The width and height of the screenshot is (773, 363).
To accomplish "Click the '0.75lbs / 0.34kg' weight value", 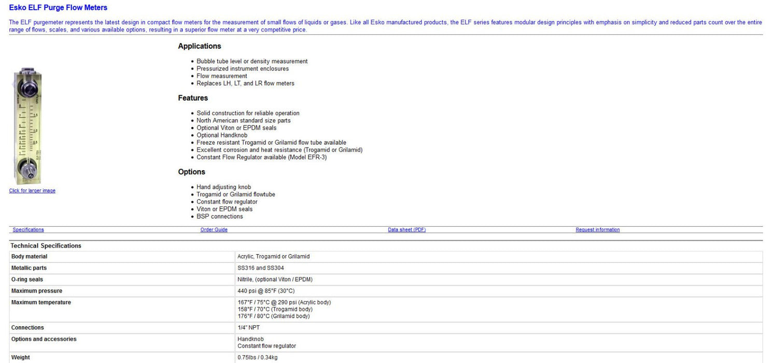I will (x=258, y=357).
